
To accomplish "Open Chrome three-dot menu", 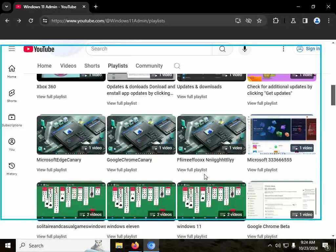I will [329, 21].
